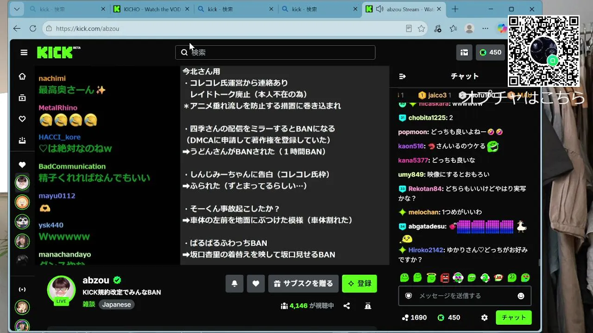Open the emoji picker in the message box

(x=521, y=296)
